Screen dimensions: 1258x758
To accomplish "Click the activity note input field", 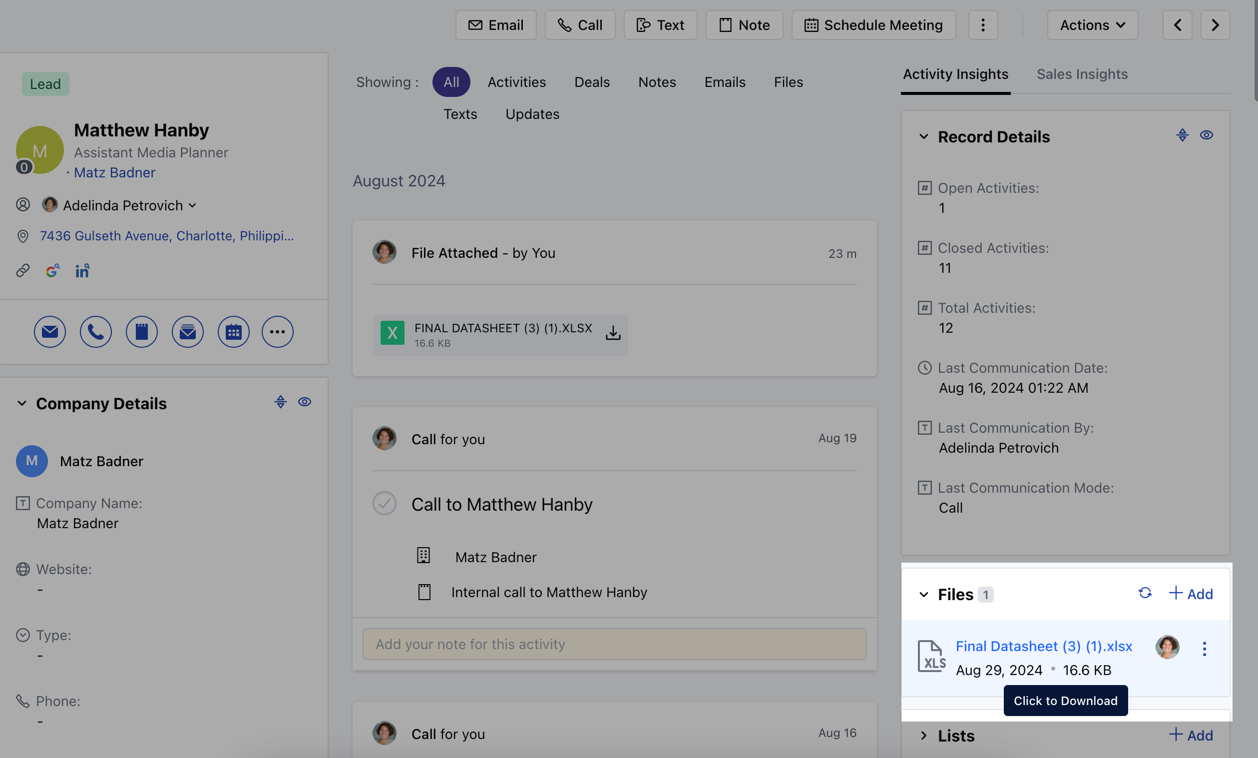I will pos(614,645).
